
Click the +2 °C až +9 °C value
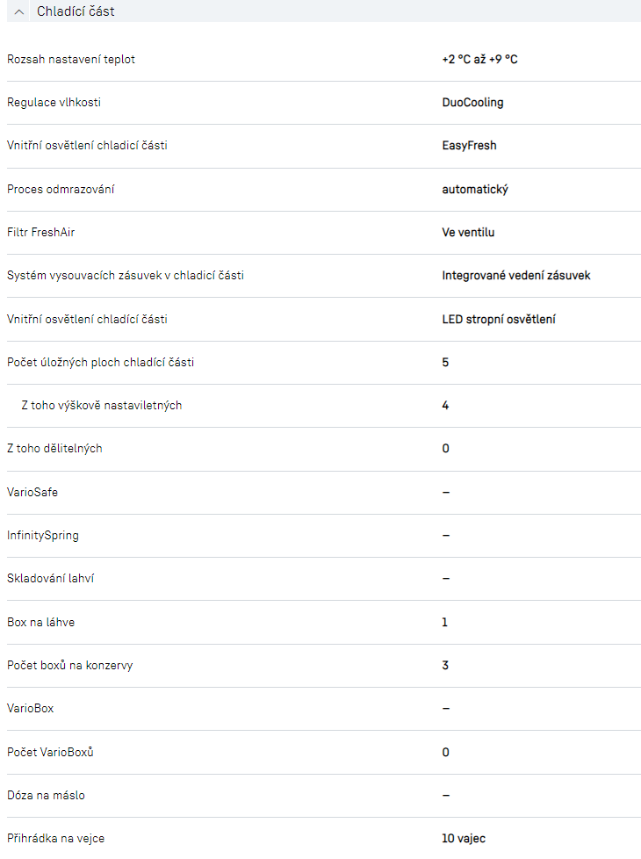479,60
